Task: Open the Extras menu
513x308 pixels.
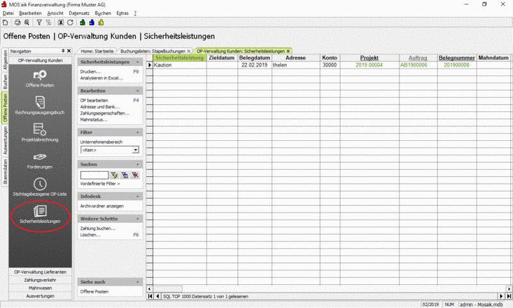Action: click(122, 13)
